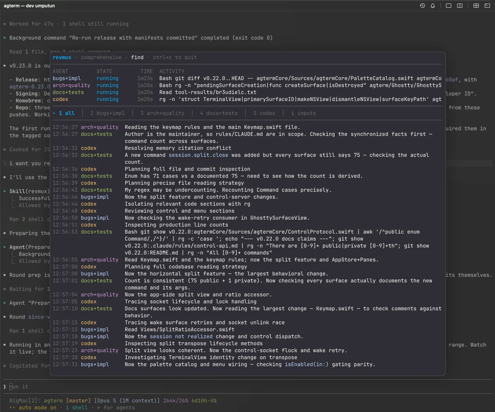
Task: Click 'isEnabled(in:)' highlighted code text
Action: pyautogui.click(x=307, y=364)
